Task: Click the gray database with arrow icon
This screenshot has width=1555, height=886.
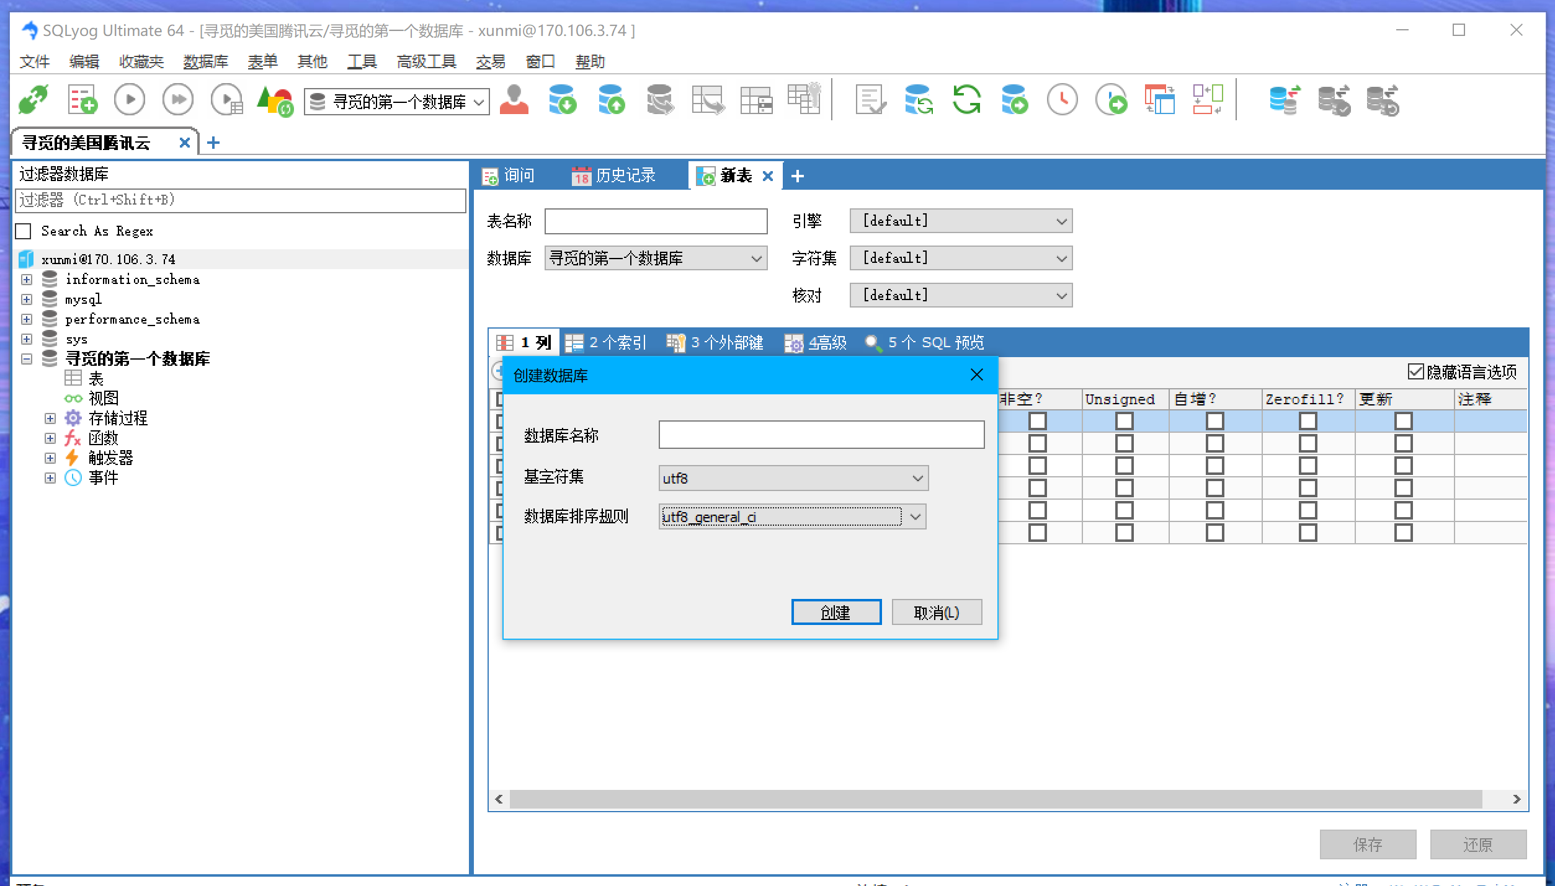Action: click(x=659, y=100)
